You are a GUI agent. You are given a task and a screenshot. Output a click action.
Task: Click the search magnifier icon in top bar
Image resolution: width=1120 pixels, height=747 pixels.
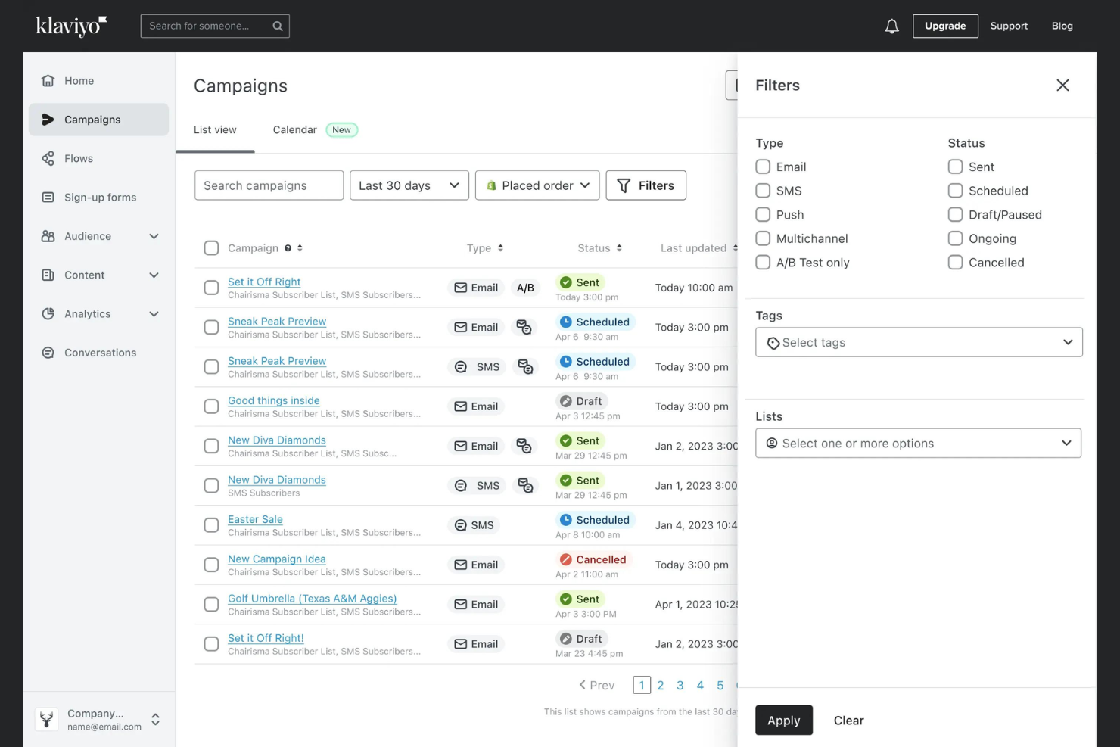278,26
